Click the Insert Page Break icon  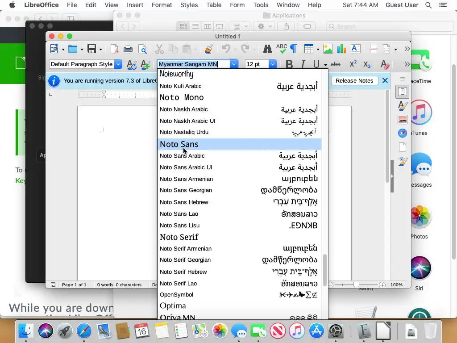tap(373, 49)
